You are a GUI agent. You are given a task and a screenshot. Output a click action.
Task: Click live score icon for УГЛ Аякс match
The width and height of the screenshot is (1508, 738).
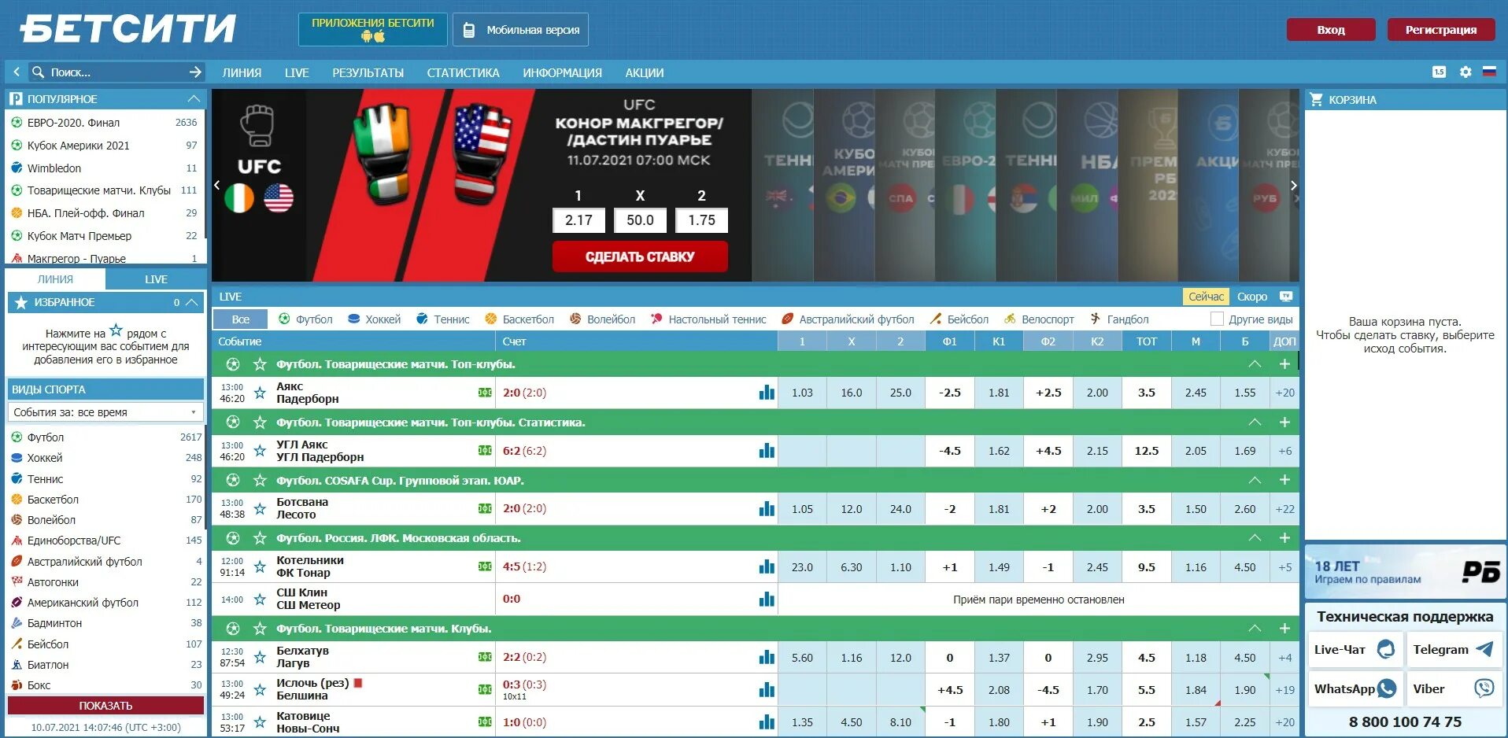click(485, 451)
